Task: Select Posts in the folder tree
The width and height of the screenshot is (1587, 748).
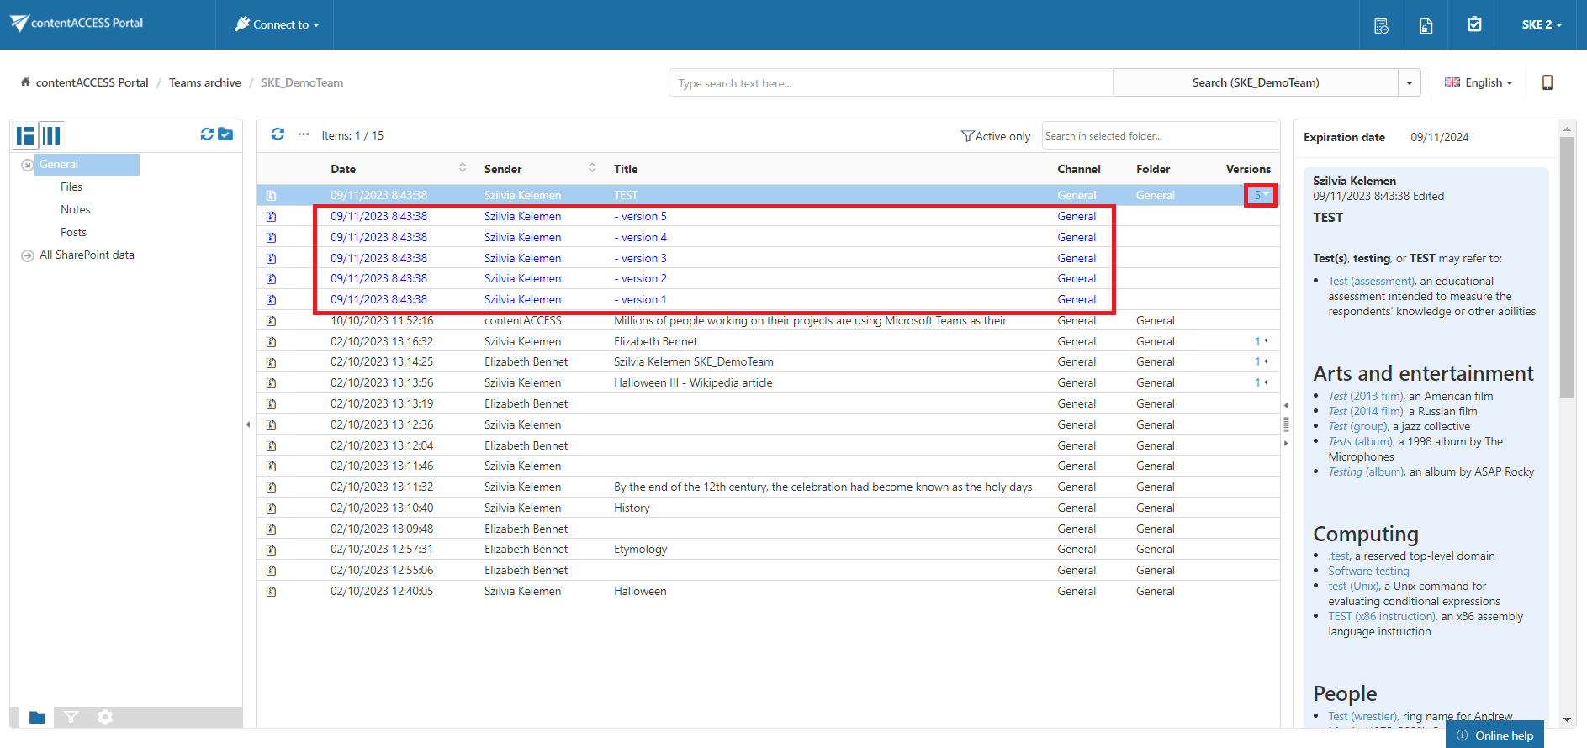Action: coord(73,232)
